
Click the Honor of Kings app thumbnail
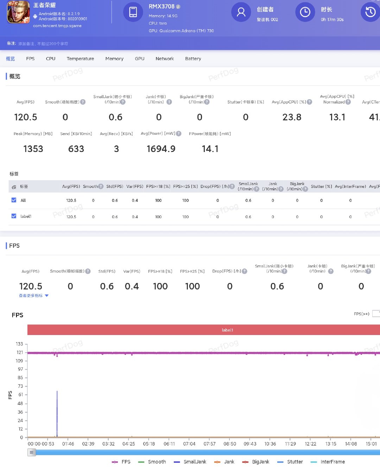point(18,13)
